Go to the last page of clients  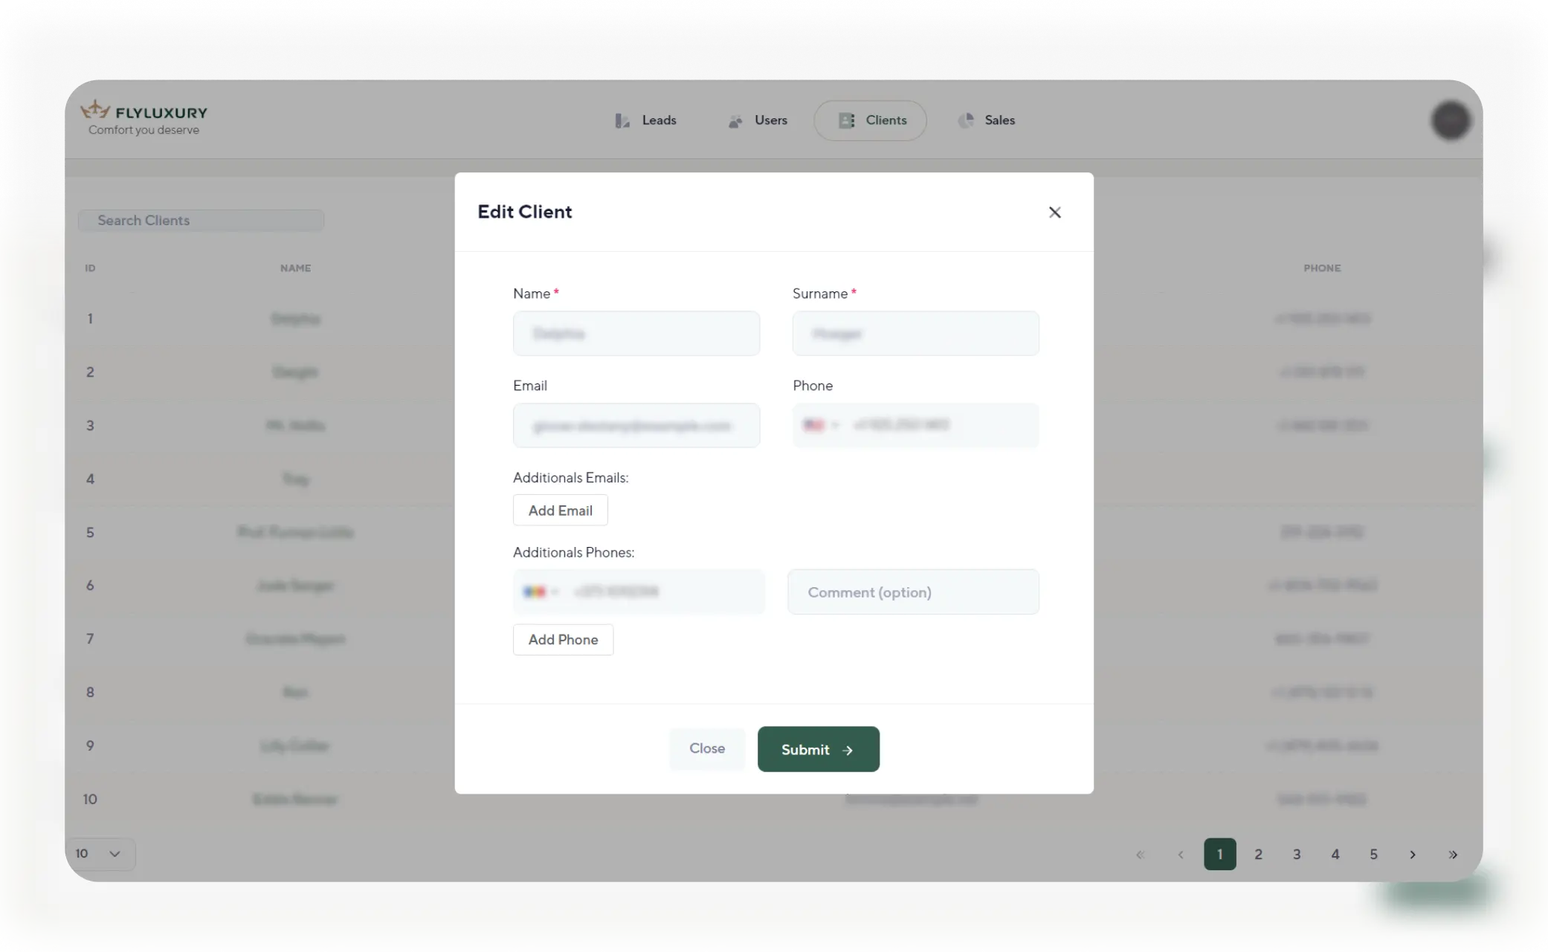click(1453, 855)
